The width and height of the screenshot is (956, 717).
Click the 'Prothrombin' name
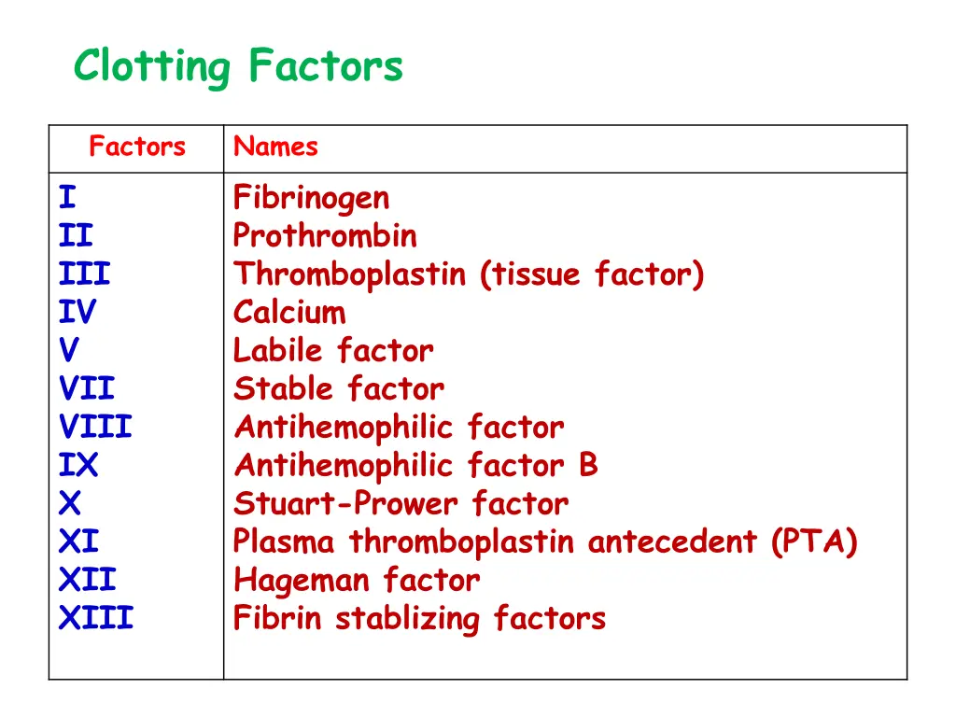point(325,235)
